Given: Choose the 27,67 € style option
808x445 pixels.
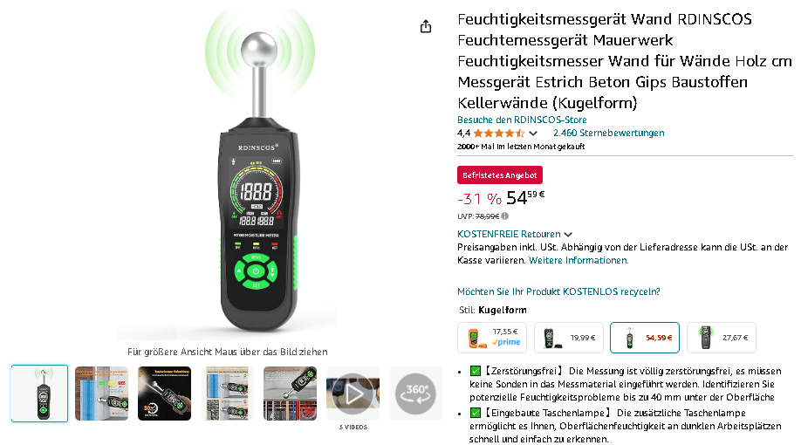Looking at the screenshot, I should click(x=722, y=338).
